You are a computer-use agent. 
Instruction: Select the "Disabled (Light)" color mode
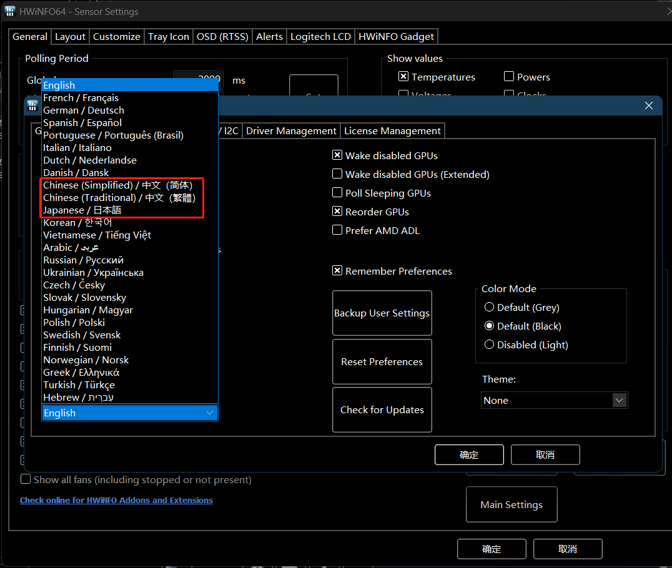coord(489,344)
